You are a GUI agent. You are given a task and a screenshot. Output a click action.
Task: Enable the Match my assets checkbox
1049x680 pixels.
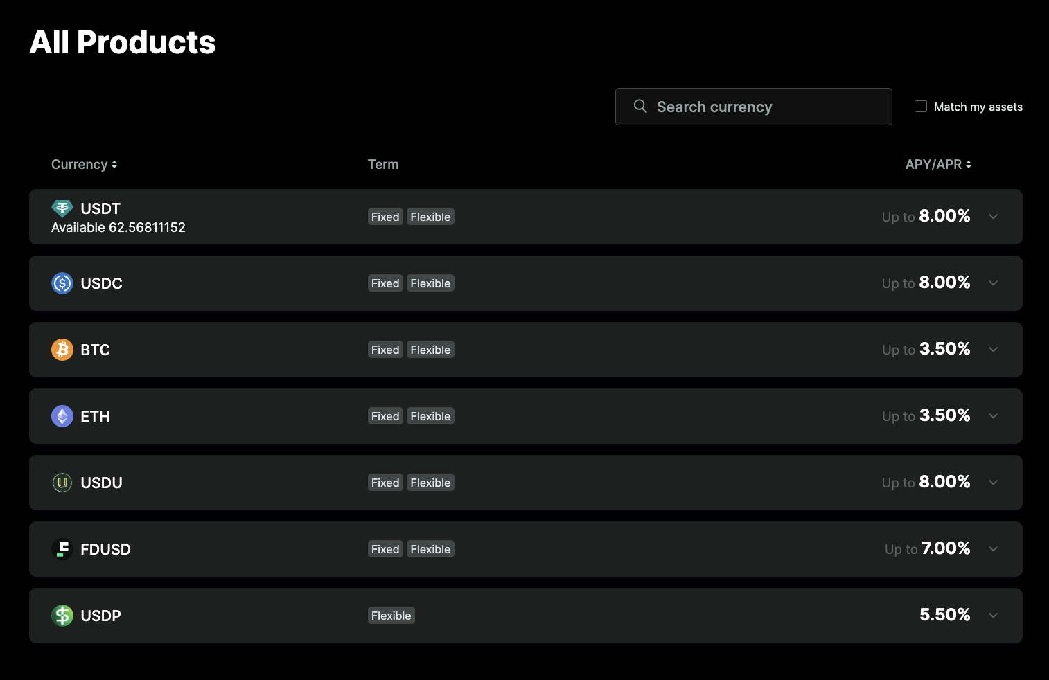click(921, 107)
